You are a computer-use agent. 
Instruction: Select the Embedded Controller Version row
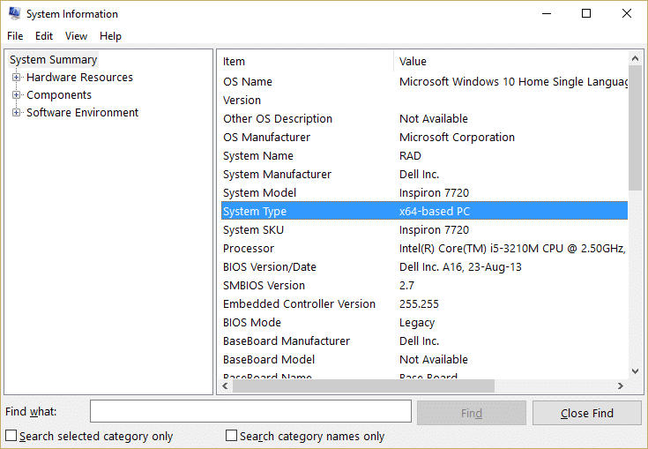point(424,303)
